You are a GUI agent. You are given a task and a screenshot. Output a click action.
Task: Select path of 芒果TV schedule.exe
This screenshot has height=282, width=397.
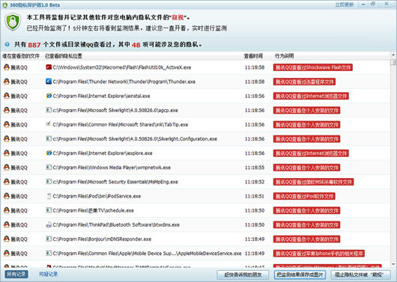(x=93, y=210)
